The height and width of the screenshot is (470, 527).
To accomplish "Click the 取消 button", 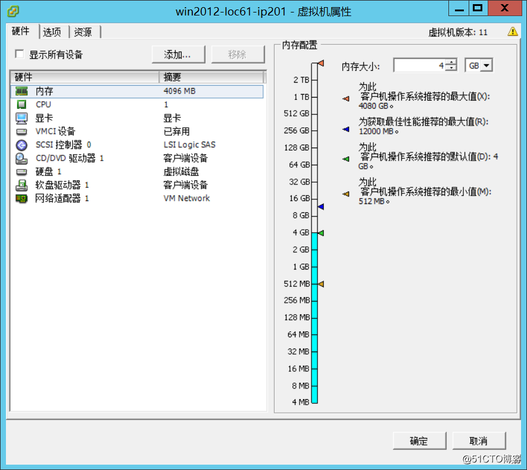I will point(479,441).
